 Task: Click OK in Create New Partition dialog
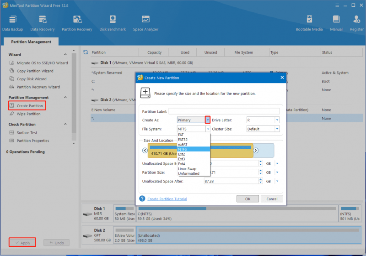tap(248, 199)
